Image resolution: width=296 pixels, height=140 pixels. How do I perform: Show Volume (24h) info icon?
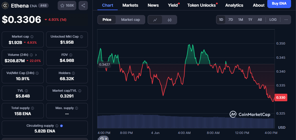(x=31, y=55)
